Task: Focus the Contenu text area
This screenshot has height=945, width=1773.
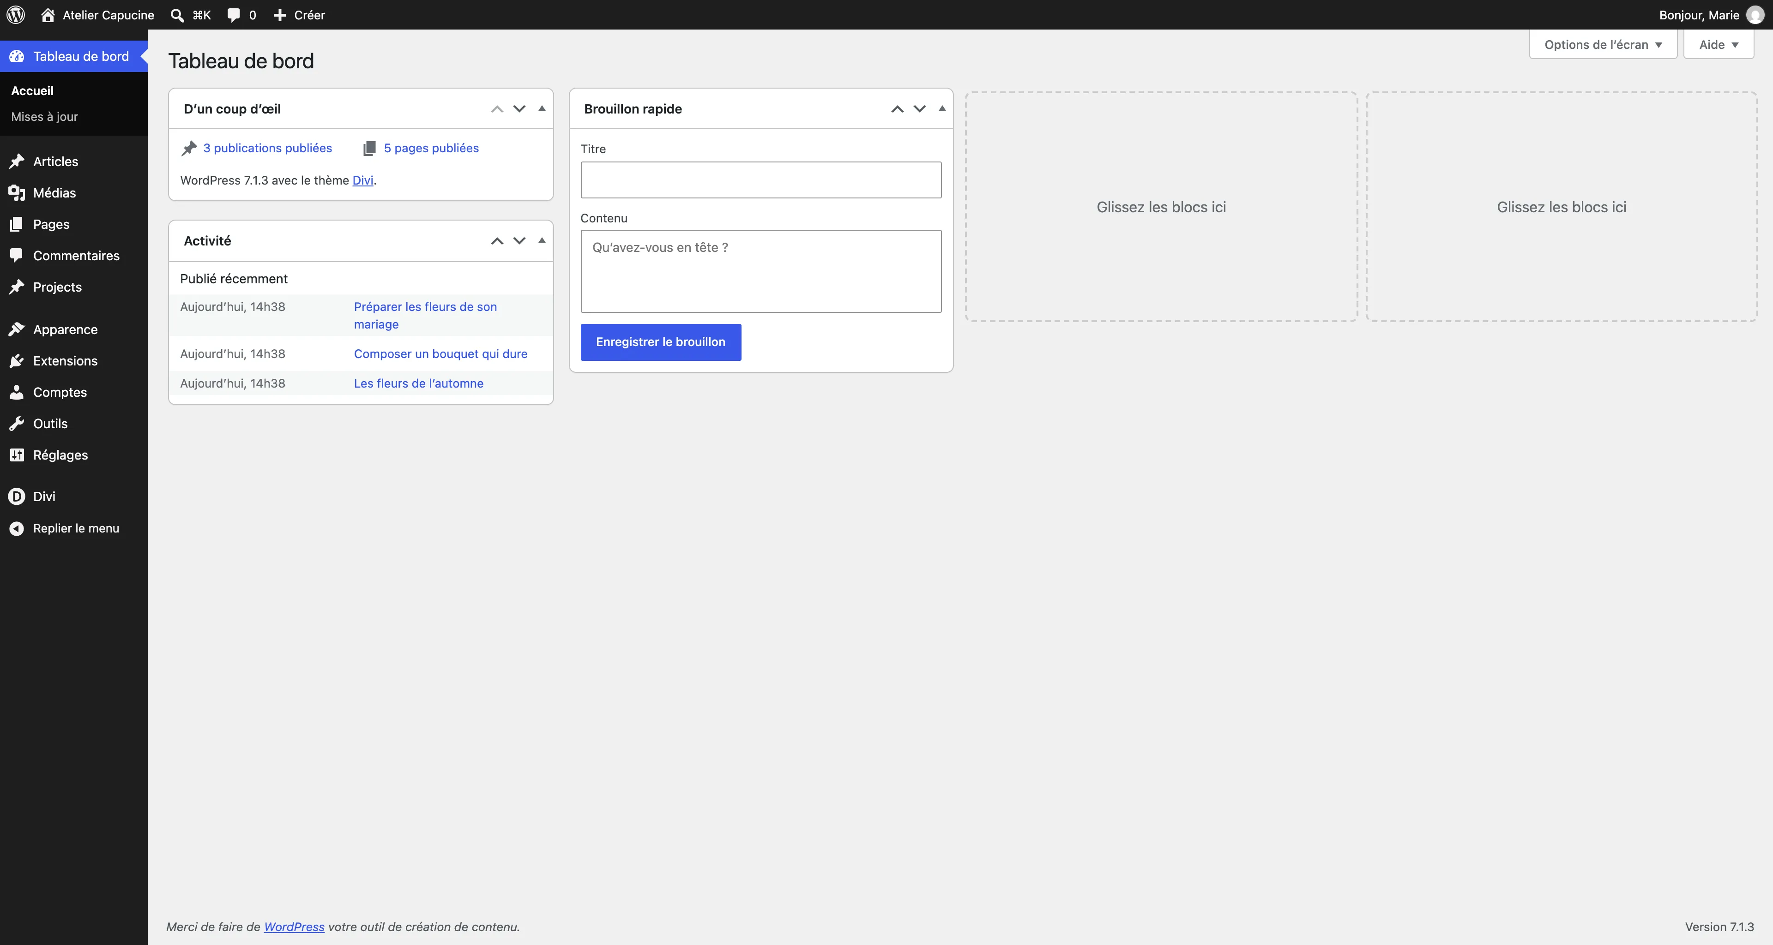Action: 761,271
